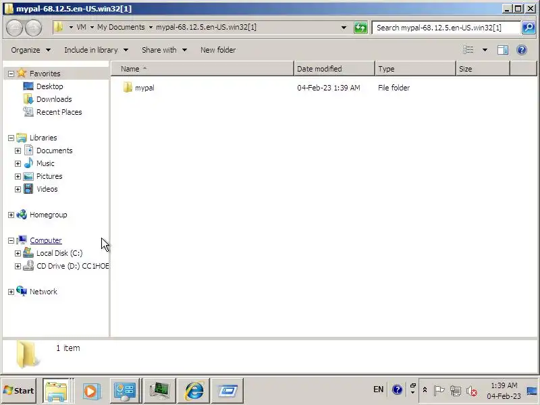
Task: Go back with the Back arrow button
Action: pos(14,28)
